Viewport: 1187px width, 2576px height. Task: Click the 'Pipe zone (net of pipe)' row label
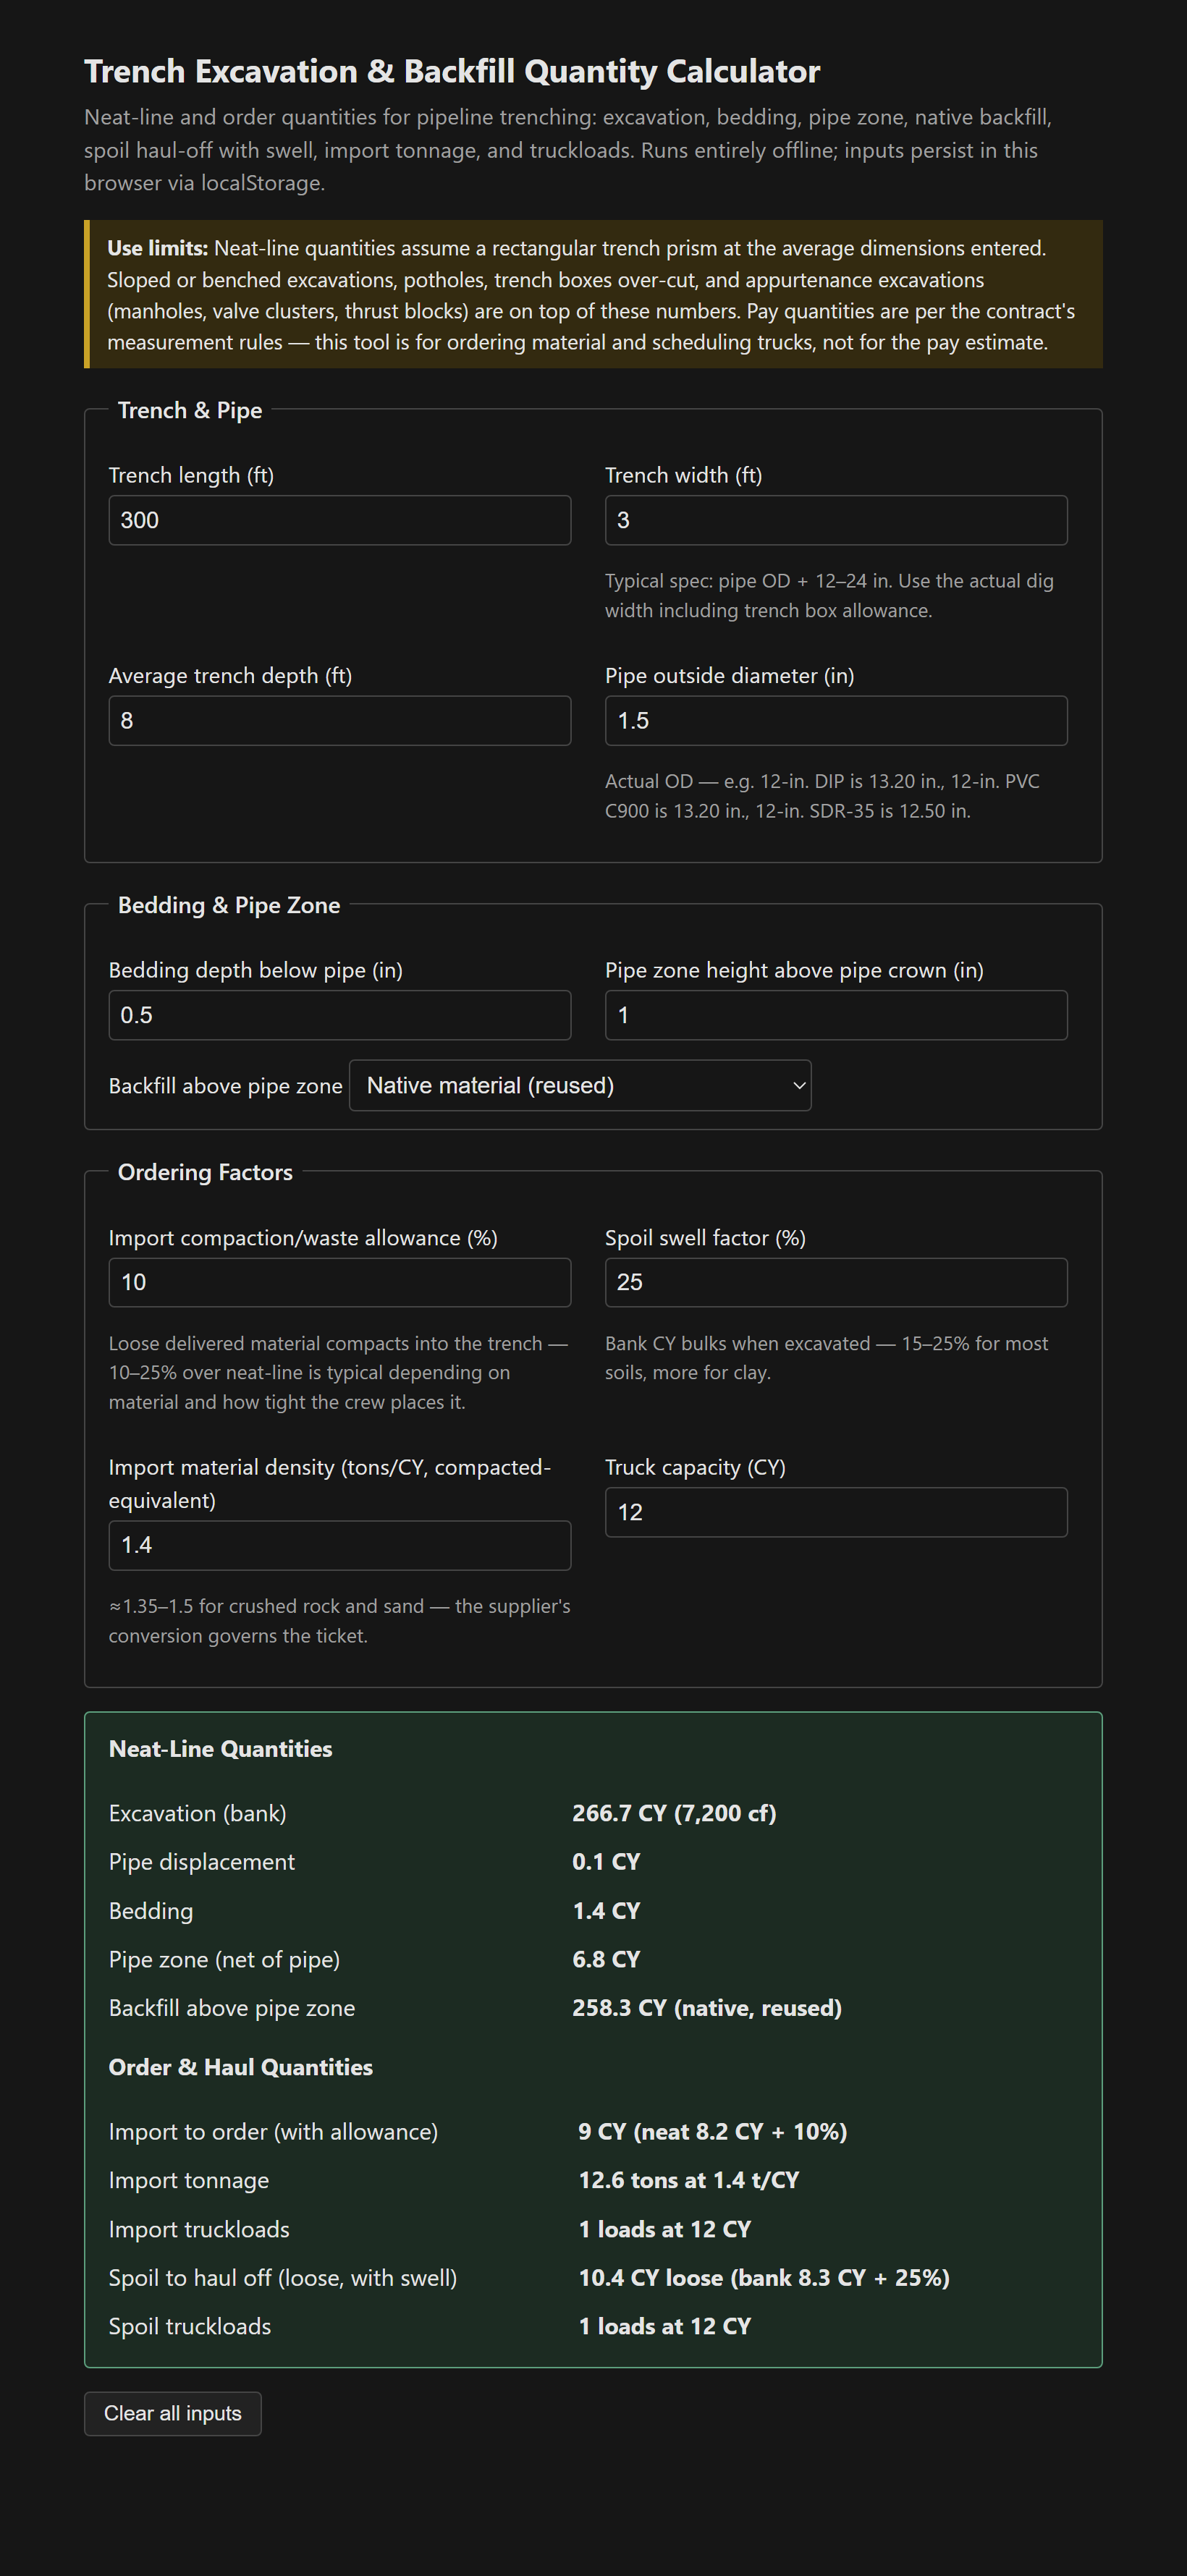click(225, 1959)
